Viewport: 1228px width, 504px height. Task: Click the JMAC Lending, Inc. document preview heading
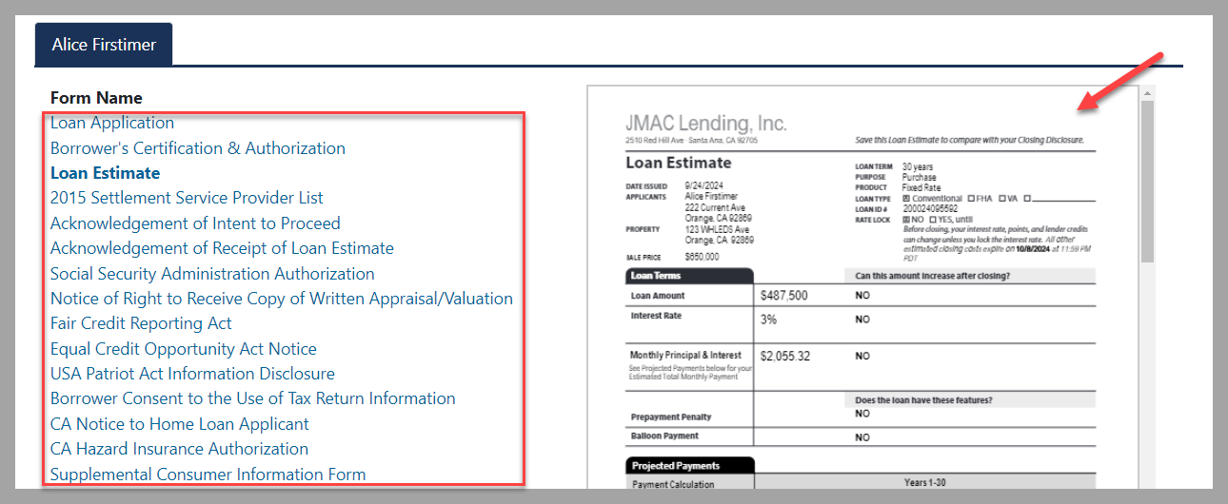pyautogui.click(x=706, y=124)
